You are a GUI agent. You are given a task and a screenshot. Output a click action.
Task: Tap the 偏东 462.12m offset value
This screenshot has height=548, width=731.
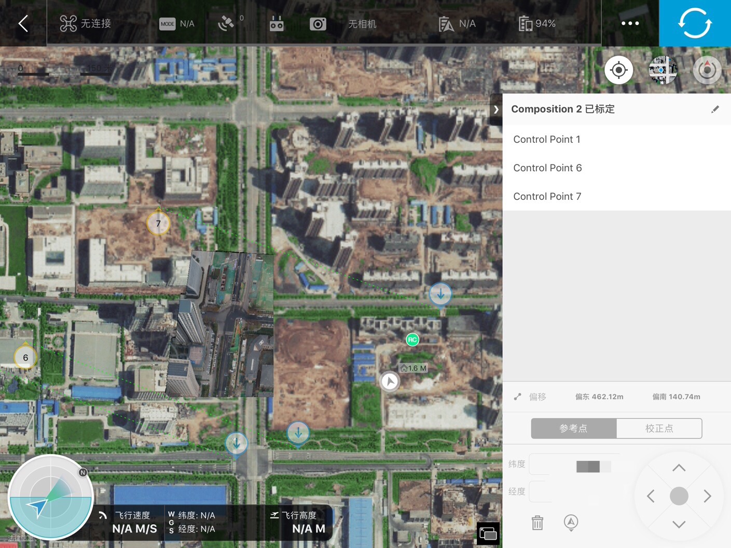[x=599, y=397]
